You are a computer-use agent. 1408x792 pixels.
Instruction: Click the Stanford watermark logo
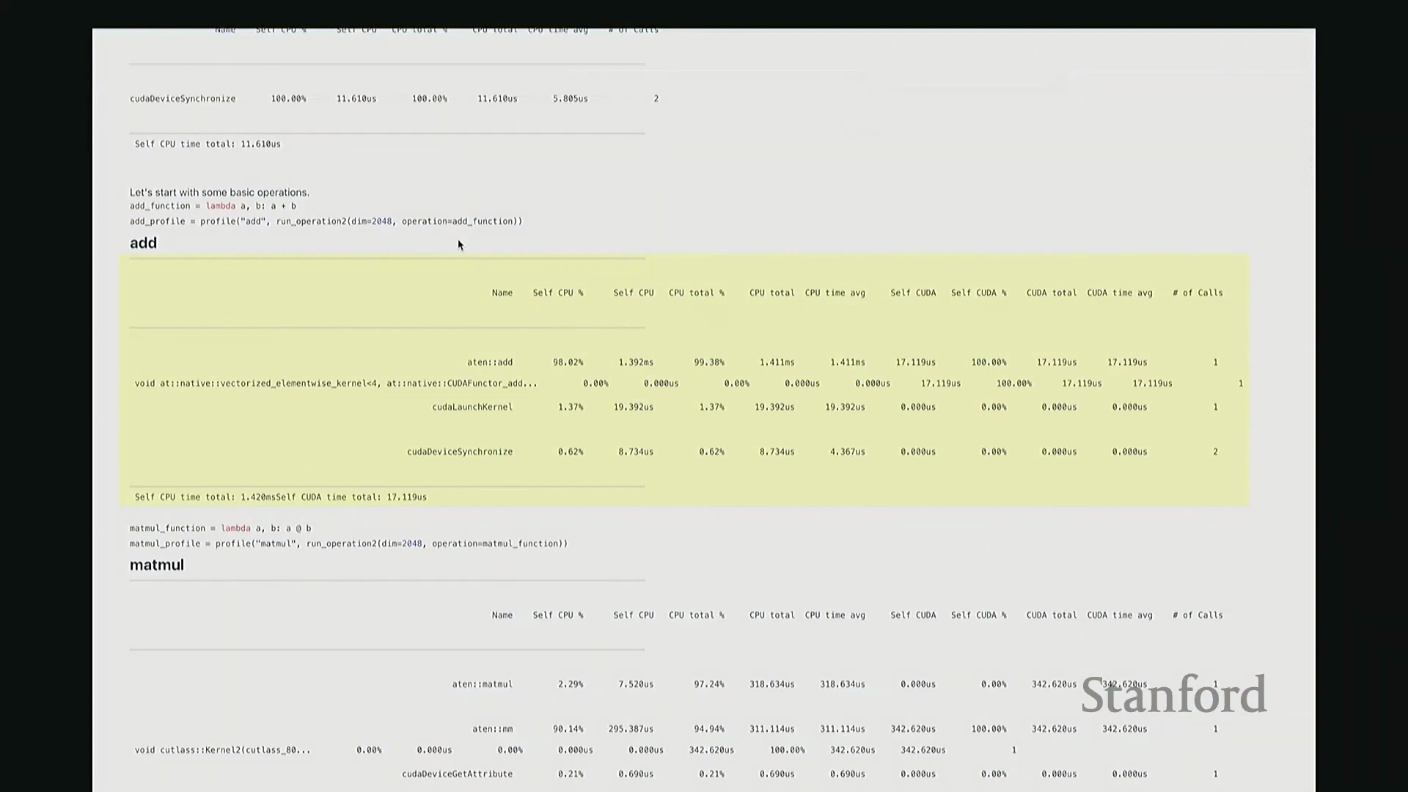pyautogui.click(x=1173, y=695)
